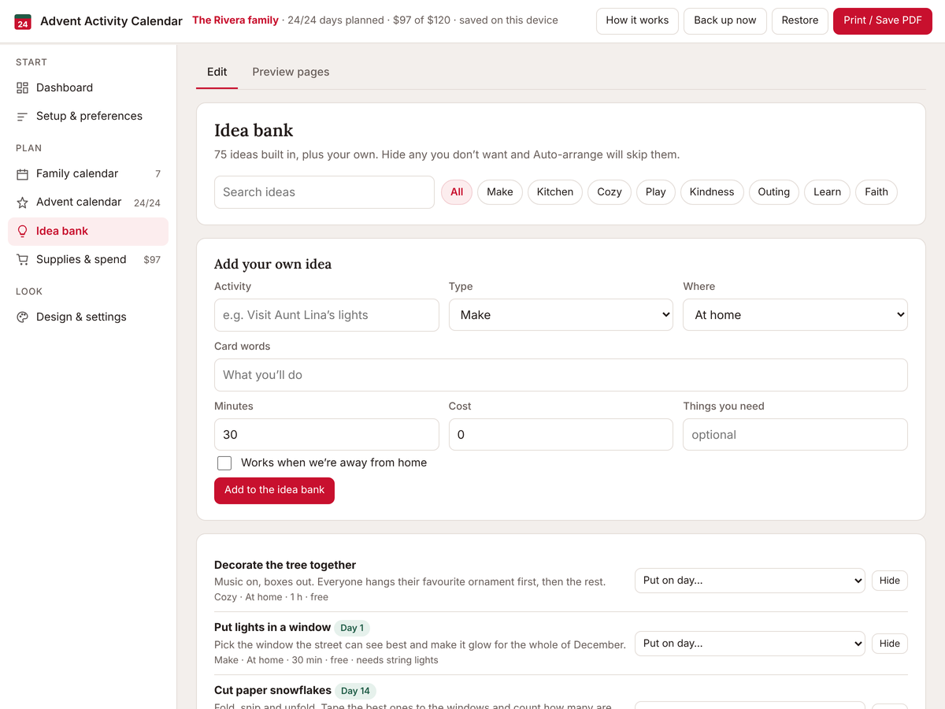The image size is (945, 709).
Task: Click the Supplies & spend cart icon
Action: [22, 260]
